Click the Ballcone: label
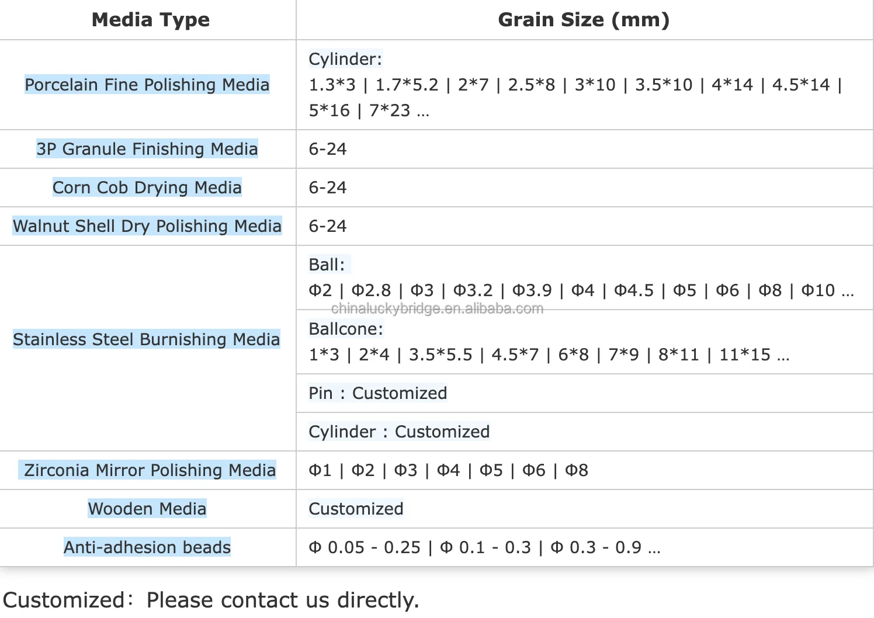The image size is (874, 618). 345,329
